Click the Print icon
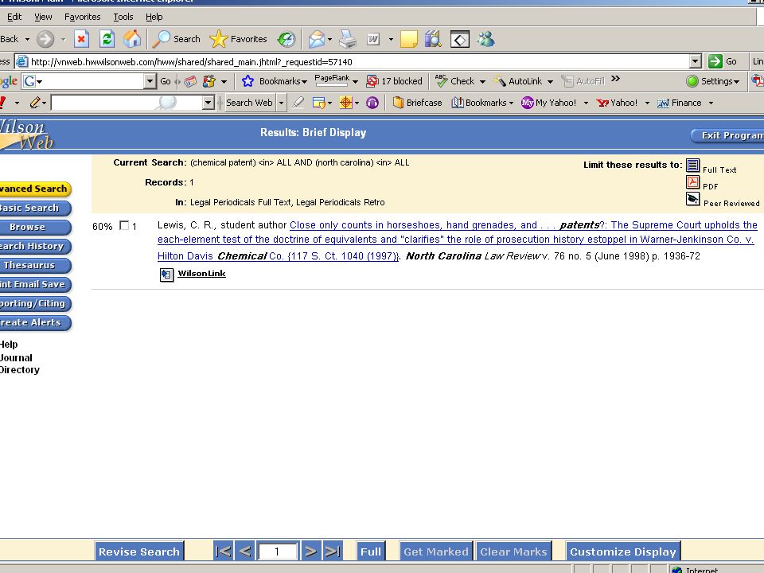This screenshot has width=764, height=573. (x=348, y=39)
